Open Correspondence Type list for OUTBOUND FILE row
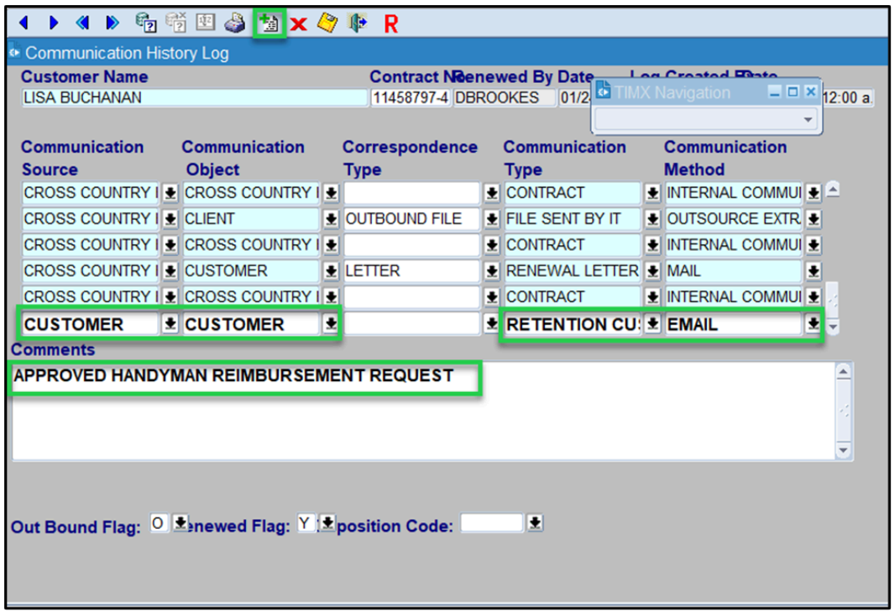This screenshot has width=895, height=612. pyautogui.click(x=491, y=218)
